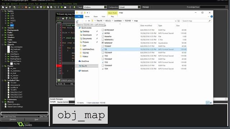
Task: Create a timeline using the hourglass icon
Action: coord(58,7)
